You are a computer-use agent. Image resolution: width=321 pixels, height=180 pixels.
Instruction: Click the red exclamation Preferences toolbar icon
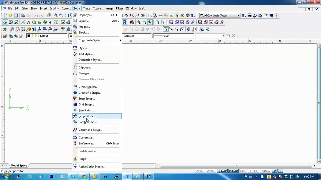tap(276, 15)
